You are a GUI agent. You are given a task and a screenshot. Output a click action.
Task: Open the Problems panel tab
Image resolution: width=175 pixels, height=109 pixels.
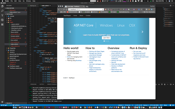(x=33, y=84)
